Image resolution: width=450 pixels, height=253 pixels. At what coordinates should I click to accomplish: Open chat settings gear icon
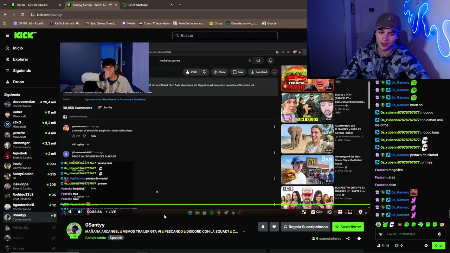click(x=426, y=246)
